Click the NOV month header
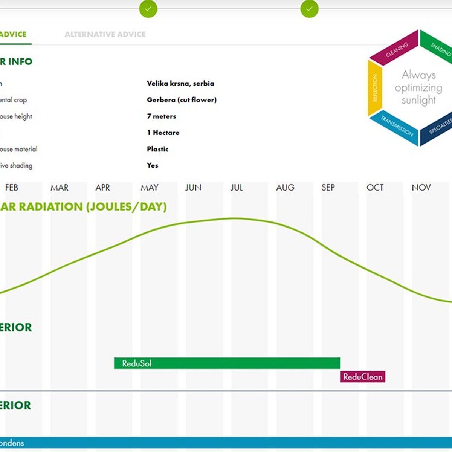Screen dimensions: 452x452 421,188
